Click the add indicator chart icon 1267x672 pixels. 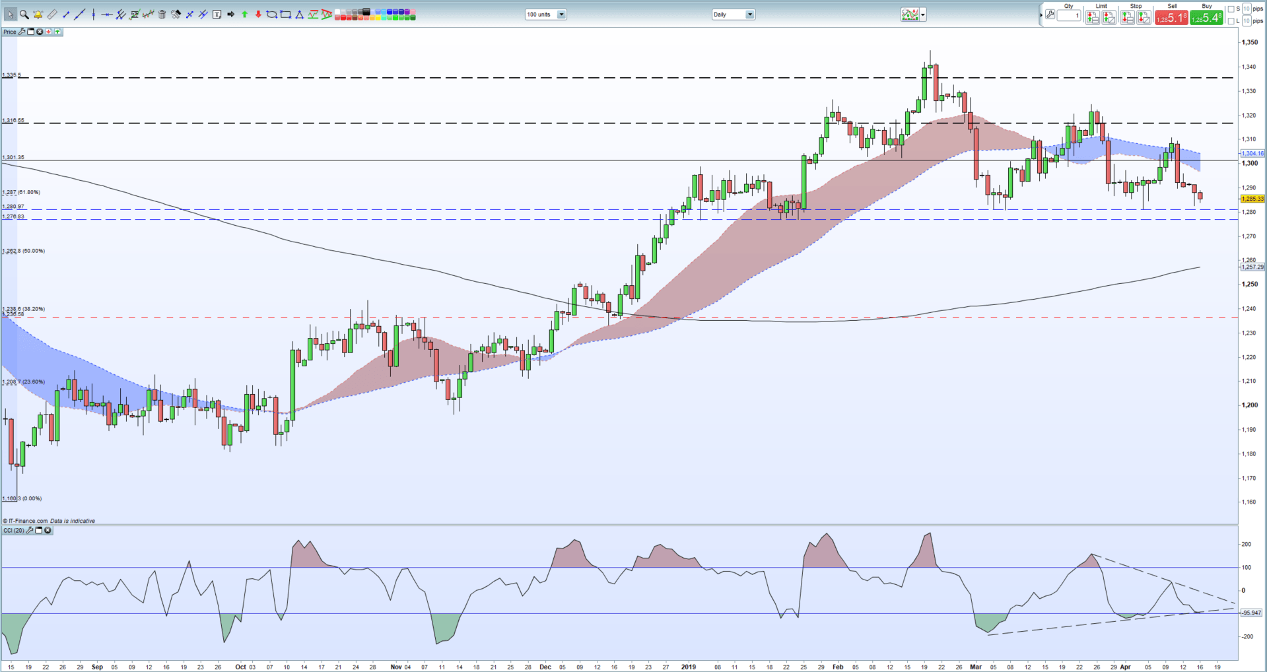coord(910,15)
